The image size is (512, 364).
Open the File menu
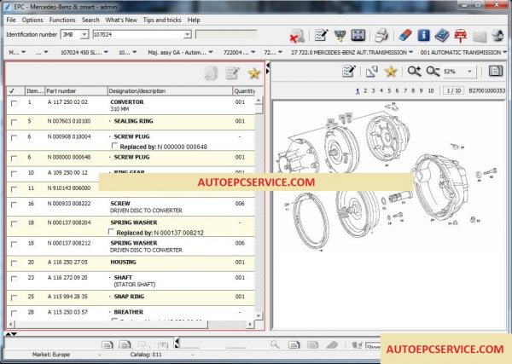click(11, 20)
